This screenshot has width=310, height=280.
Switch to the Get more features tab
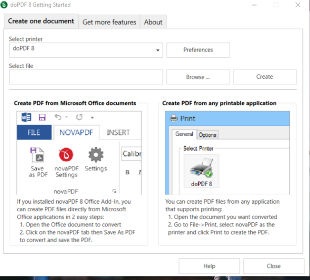tap(109, 22)
